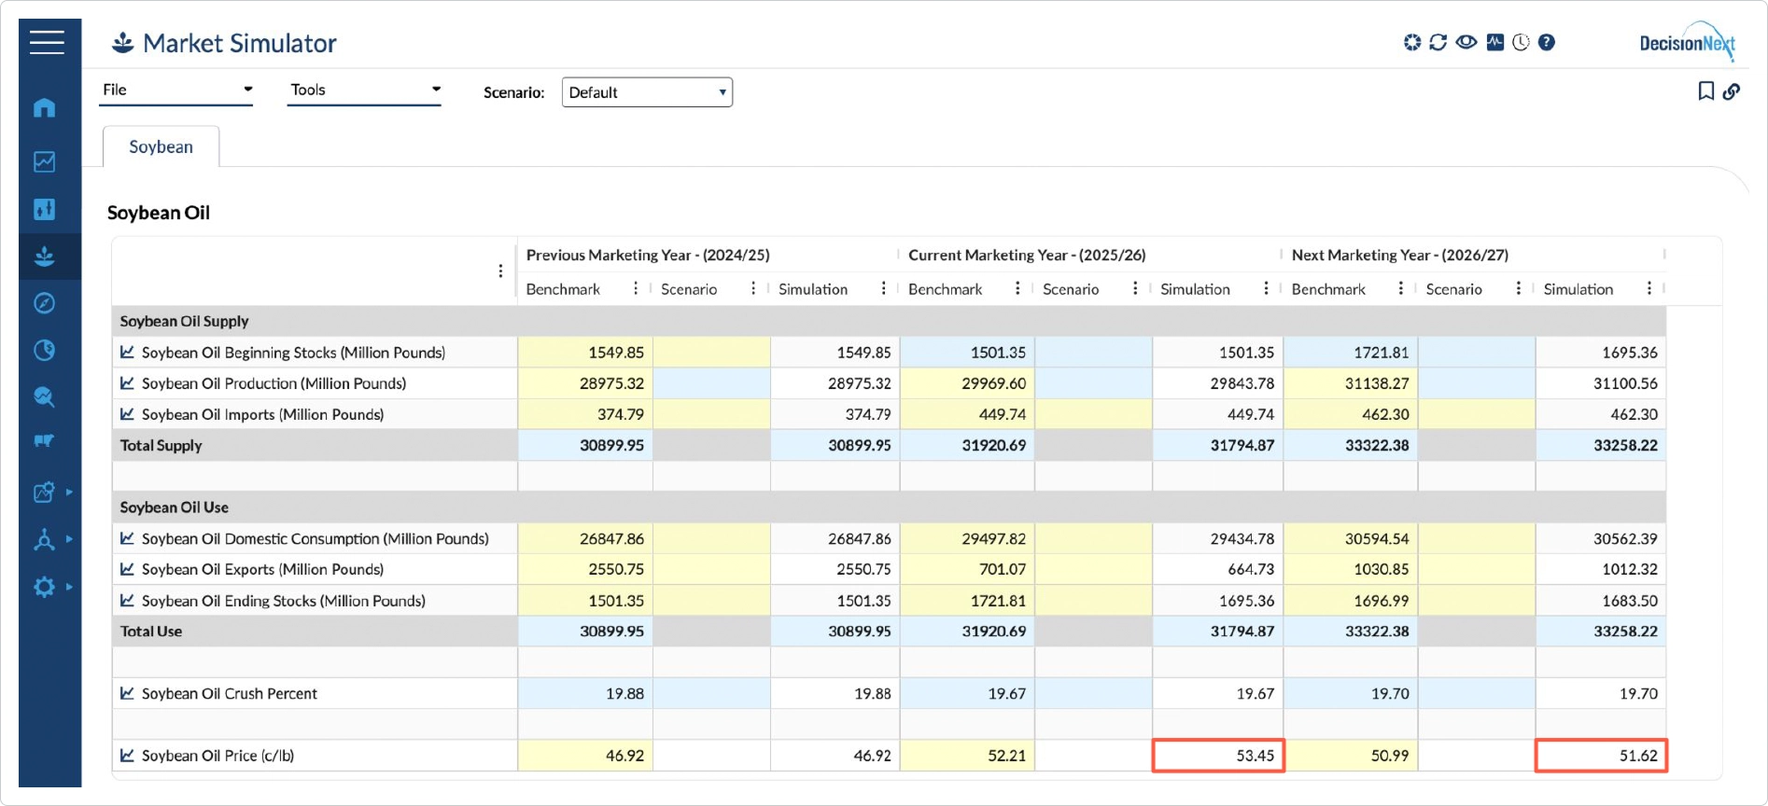The image size is (1768, 806).
Task: Open options for 2024/25 Benchmark column
Action: (x=636, y=289)
